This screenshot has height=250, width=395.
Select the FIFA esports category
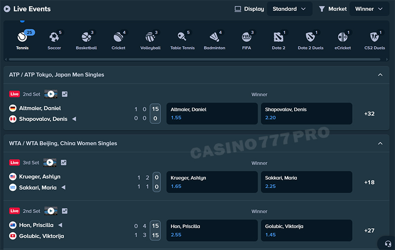(x=246, y=38)
